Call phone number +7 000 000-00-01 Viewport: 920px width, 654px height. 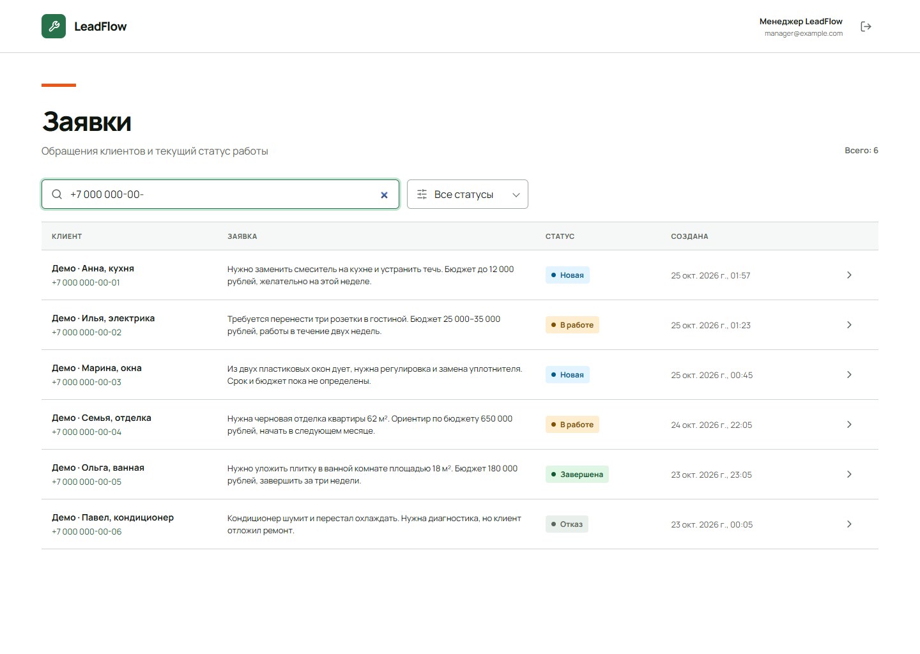pos(86,282)
